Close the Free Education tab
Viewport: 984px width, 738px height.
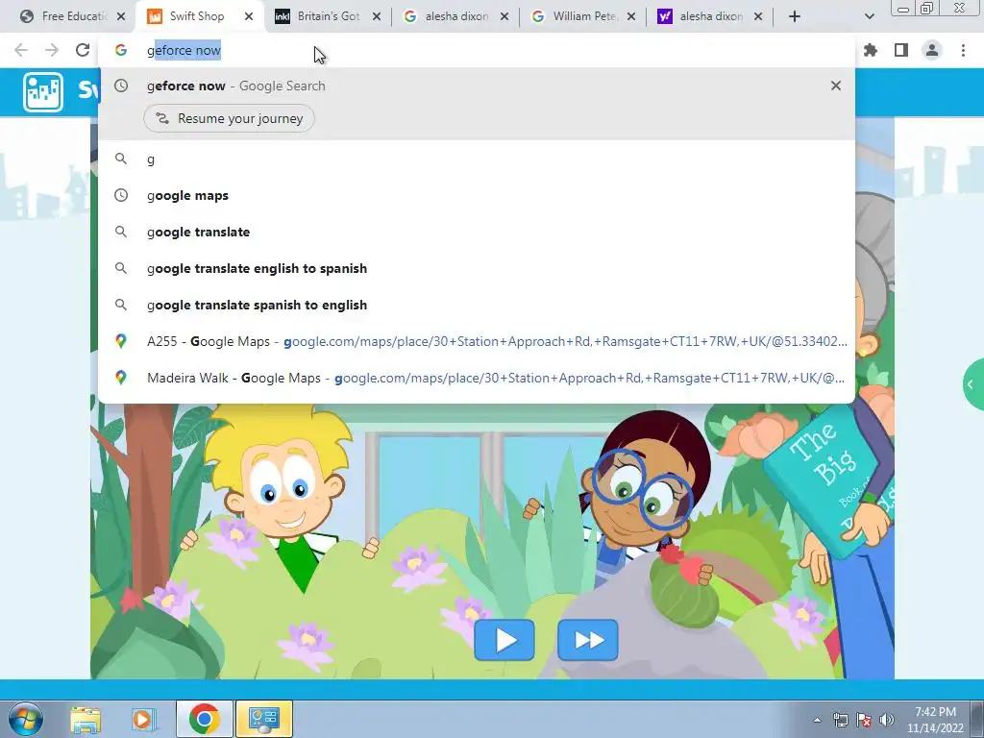click(x=121, y=17)
